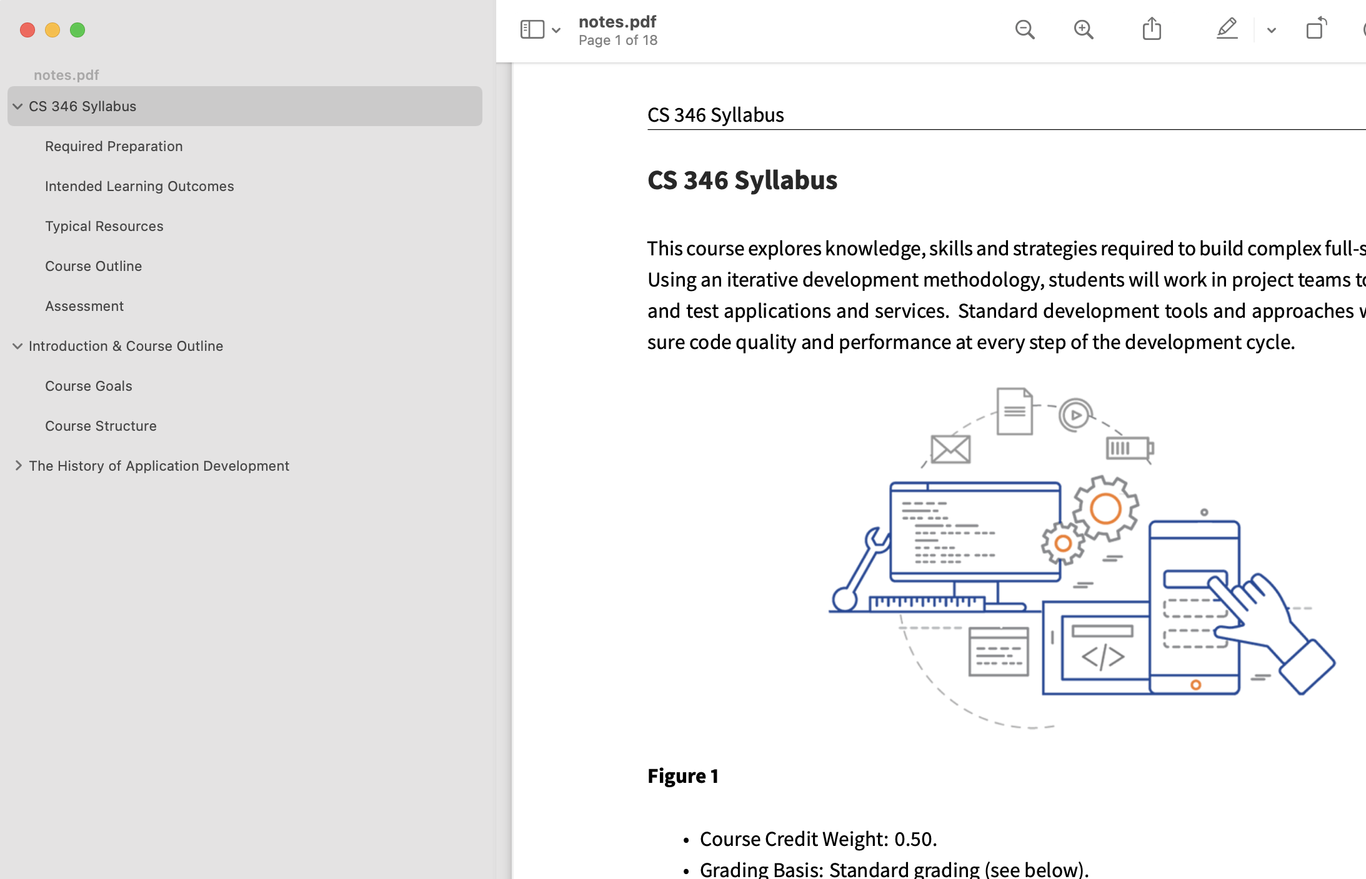Click the sidebar panel toggle button
1366x879 pixels.
(x=532, y=29)
